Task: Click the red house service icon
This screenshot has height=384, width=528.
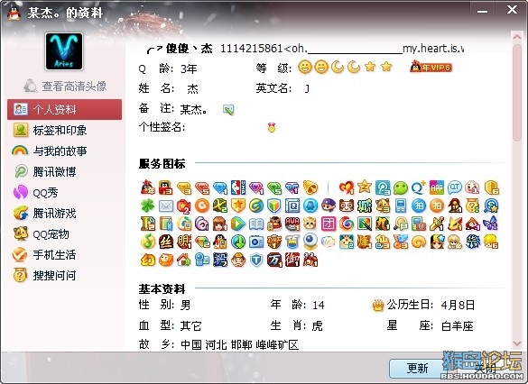Action: 184,260
